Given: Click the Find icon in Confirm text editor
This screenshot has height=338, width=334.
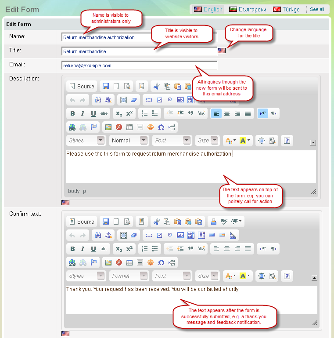Looking at the screenshot, I should [x=98, y=236].
